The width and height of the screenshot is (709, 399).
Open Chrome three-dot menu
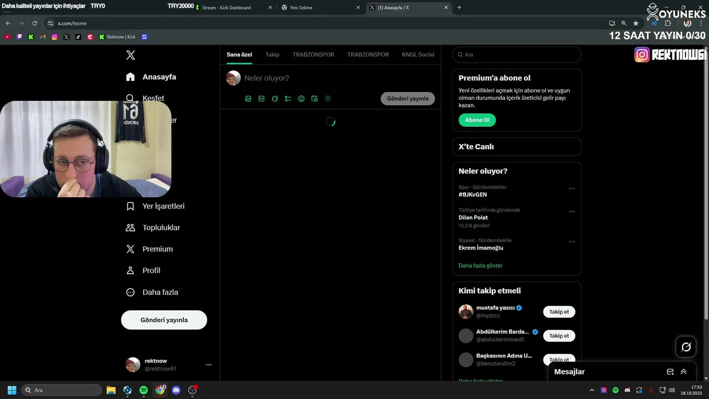click(701, 23)
